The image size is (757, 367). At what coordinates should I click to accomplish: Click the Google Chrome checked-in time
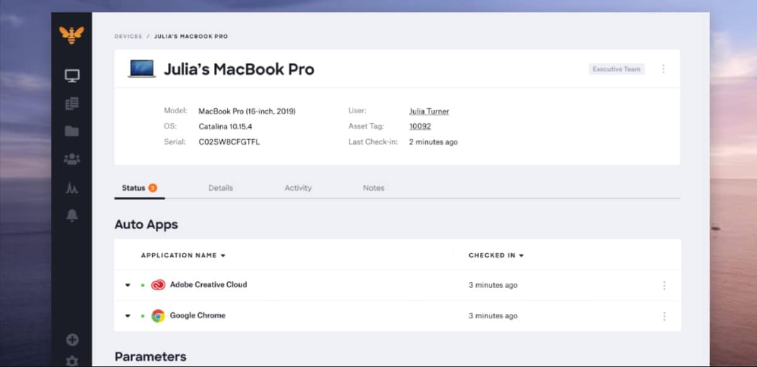(x=493, y=316)
